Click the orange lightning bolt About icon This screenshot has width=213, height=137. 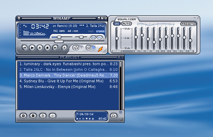(x=100, y=49)
